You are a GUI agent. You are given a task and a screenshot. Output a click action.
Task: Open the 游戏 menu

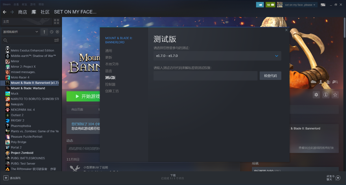click(33, 5)
